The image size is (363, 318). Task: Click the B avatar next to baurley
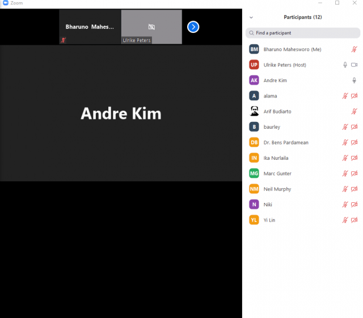click(254, 126)
